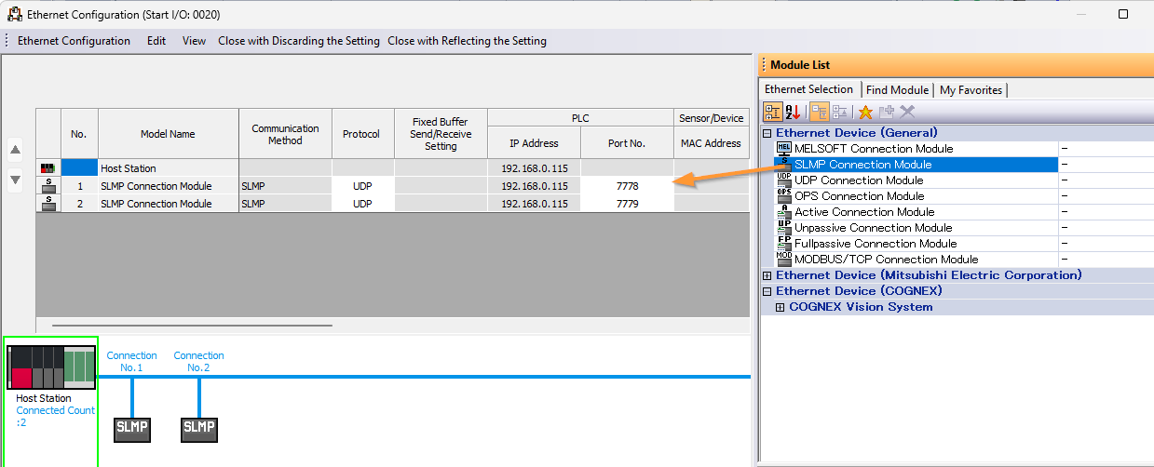Click the UDP Connection Module icon in list
1154x467 pixels.
(783, 180)
